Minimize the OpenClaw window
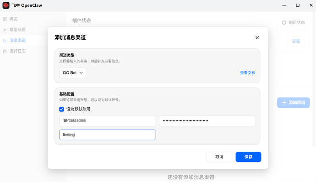 coord(284,5)
